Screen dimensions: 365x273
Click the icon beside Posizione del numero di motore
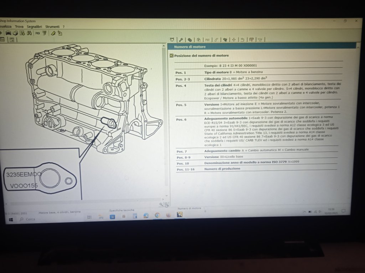click(171, 55)
